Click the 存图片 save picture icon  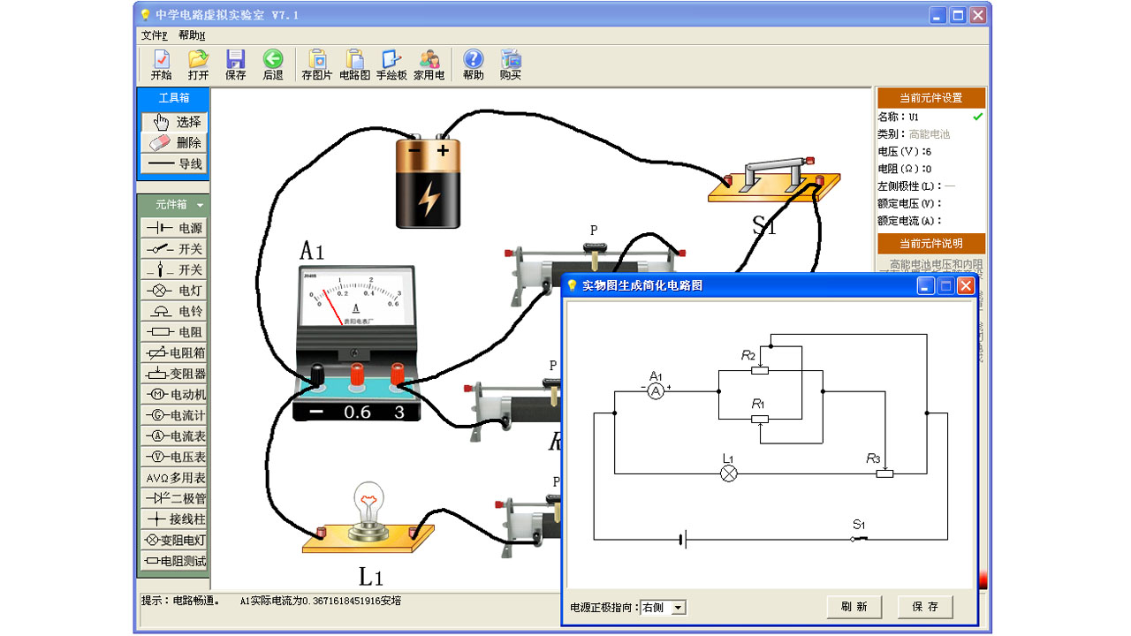[316, 64]
